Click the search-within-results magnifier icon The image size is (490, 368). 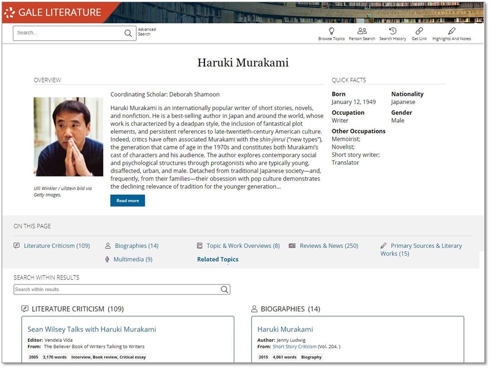point(224,290)
